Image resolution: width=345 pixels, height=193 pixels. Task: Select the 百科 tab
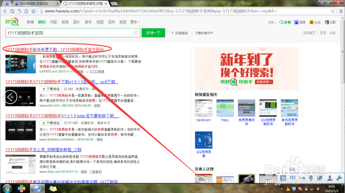(111, 22)
